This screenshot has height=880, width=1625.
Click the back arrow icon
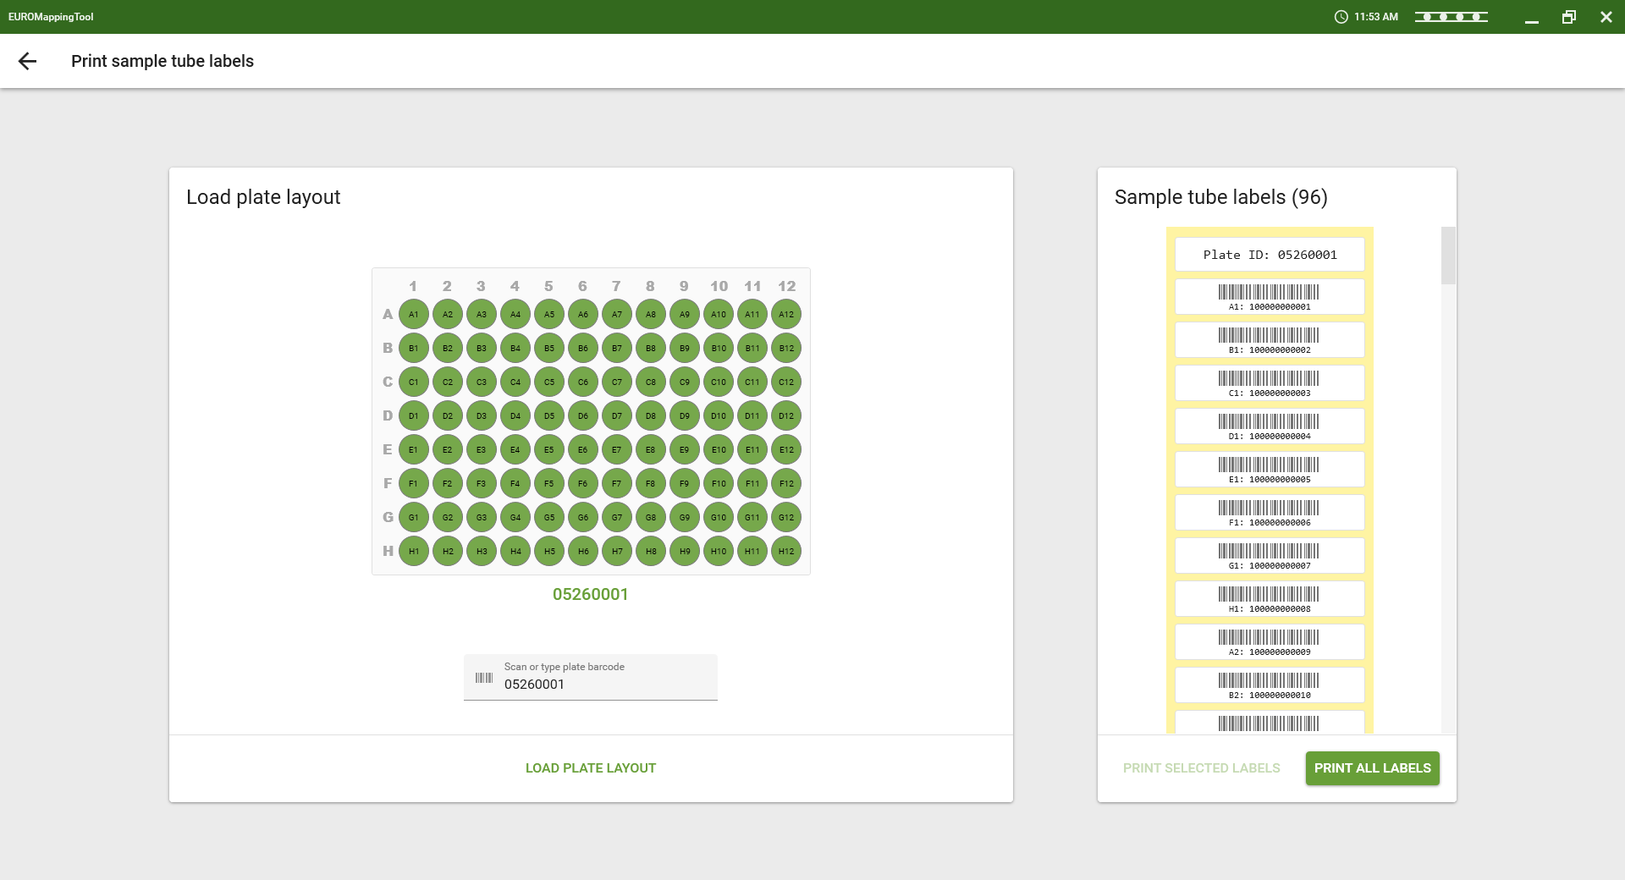tap(28, 61)
